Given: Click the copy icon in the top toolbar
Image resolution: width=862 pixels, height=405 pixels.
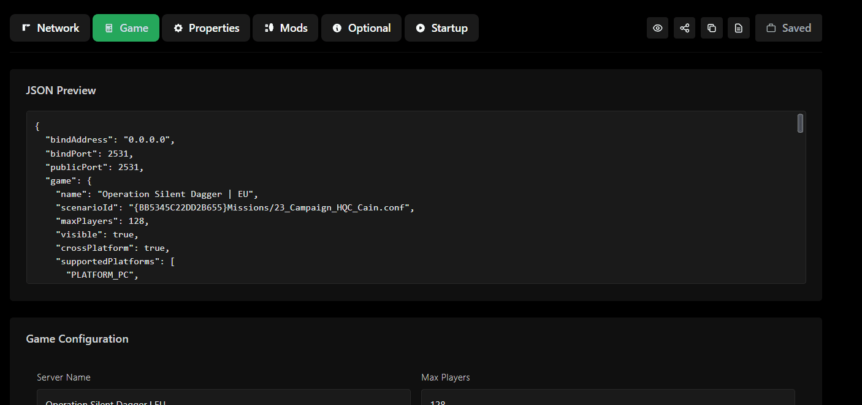Looking at the screenshot, I should point(711,28).
